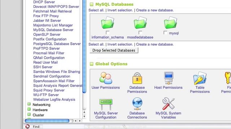Open Dovecot IMAP/POP3 Server module
This screenshot has height=129, width=231.
[x=56, y=7]
